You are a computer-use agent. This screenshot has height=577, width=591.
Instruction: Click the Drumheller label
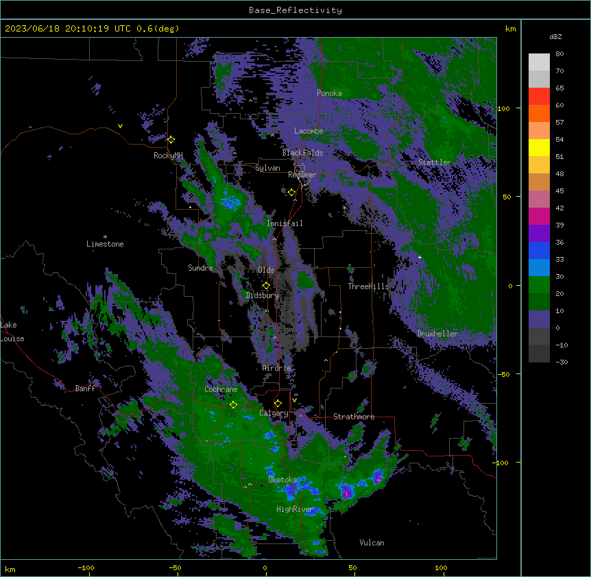pyautogui.click(x=437, y=333)
